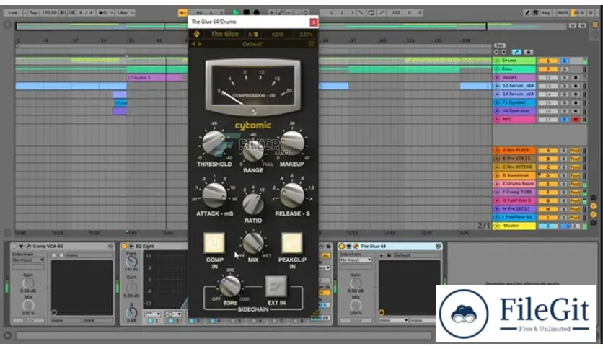
Task: Click next preset arrow in The Glue
Action: [x=200, y=44]
